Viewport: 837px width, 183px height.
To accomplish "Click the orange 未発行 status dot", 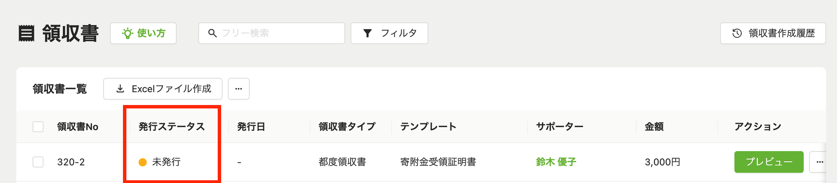I will [x=143, y=162].
